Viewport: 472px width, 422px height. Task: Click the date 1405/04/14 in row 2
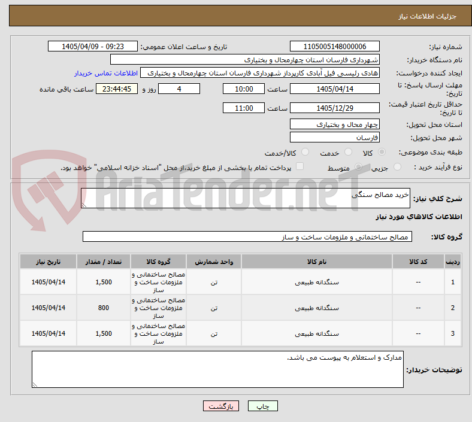[x=48, y=308]
